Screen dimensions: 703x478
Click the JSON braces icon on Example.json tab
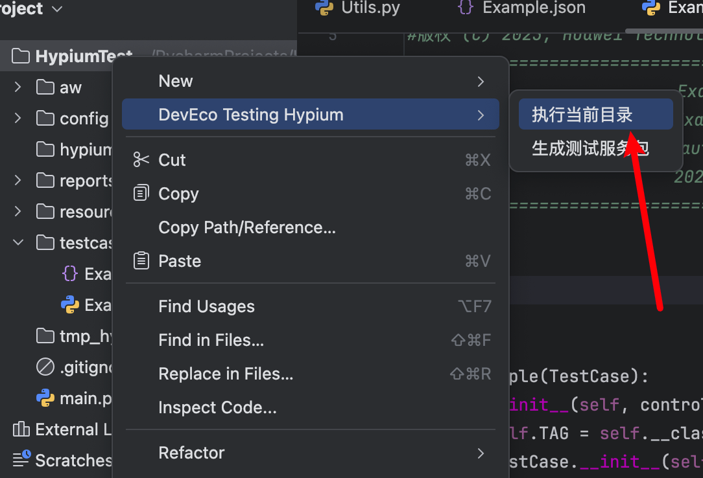(x=465, y=8)
